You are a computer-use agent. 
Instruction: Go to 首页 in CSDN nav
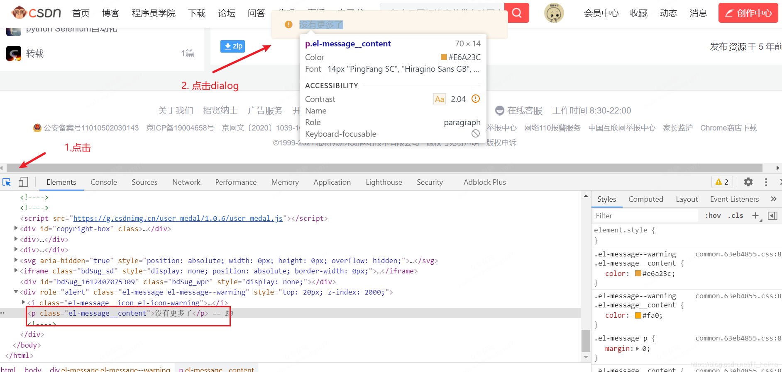tap(81, 13)
